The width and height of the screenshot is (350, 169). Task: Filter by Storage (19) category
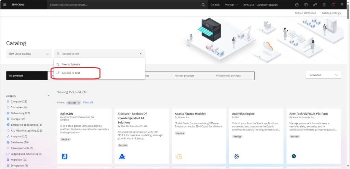pos(18,119)
